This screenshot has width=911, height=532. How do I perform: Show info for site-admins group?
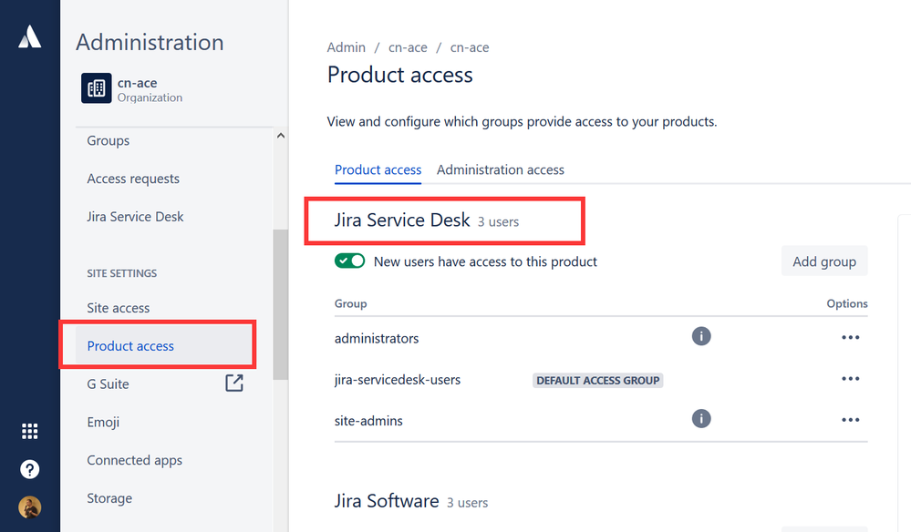701,418
